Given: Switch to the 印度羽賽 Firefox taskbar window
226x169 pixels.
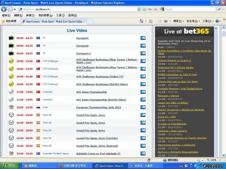Looking at the screenshot, I should tap(75, 166).
